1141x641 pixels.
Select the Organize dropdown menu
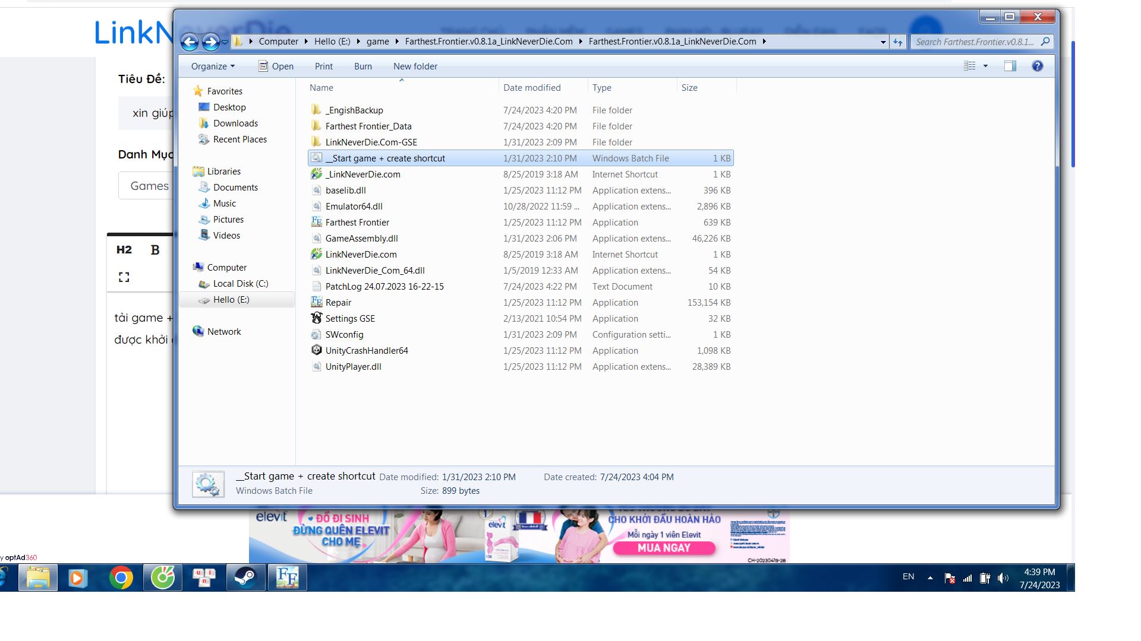coord(213,65)
